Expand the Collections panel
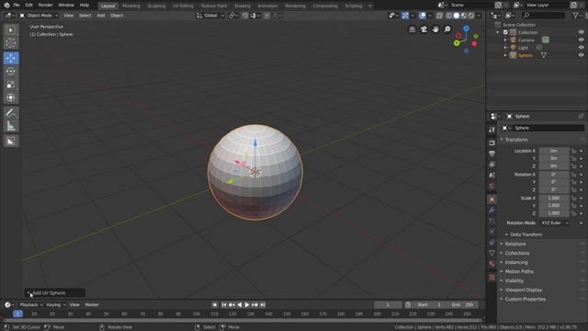Screen dimensions: 588x331 click(x=516, y=254)
